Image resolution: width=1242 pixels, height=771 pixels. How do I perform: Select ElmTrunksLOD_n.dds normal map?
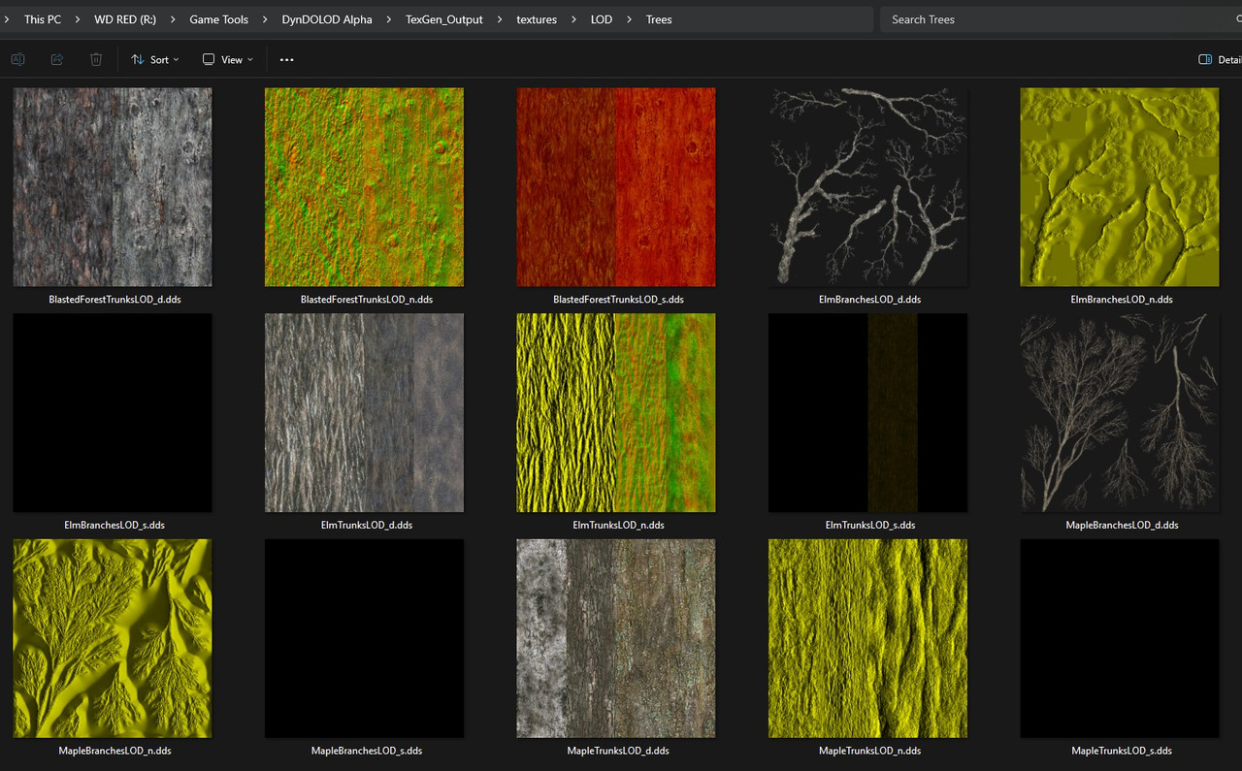point(616,413)
